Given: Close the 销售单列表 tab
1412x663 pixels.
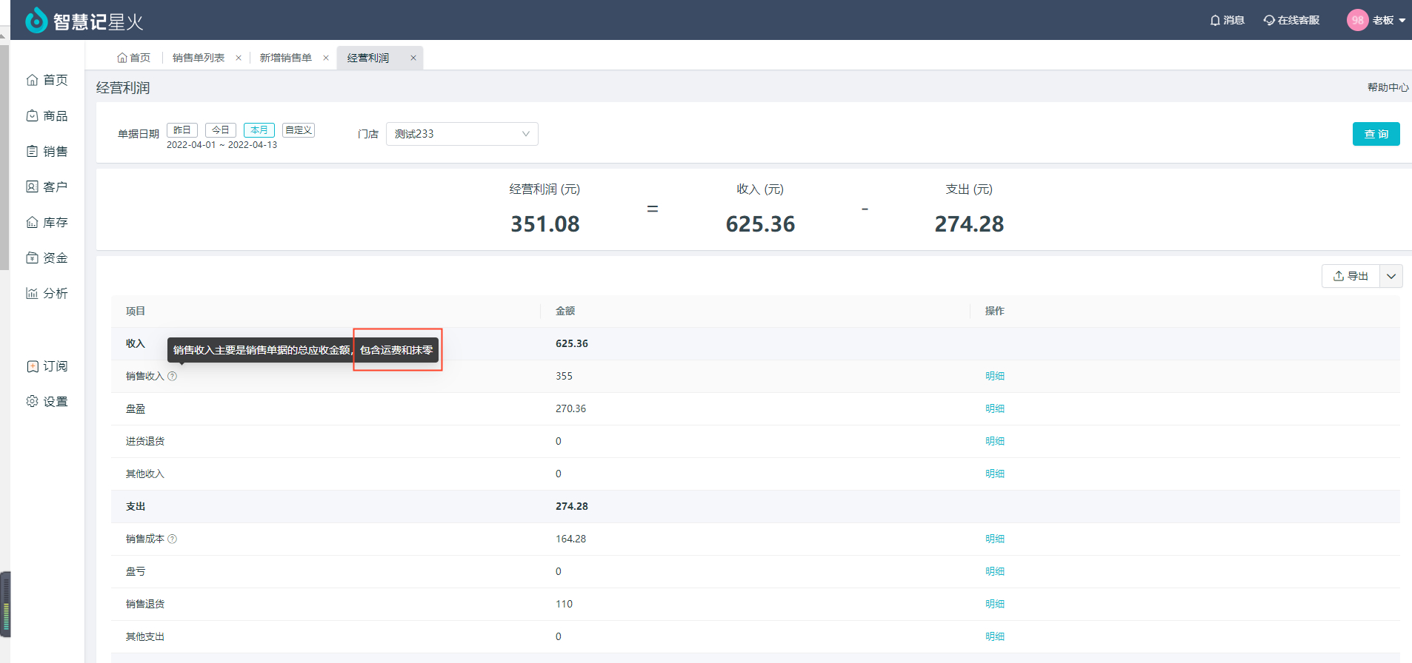Looking at the screenshot, I should 239,58.
